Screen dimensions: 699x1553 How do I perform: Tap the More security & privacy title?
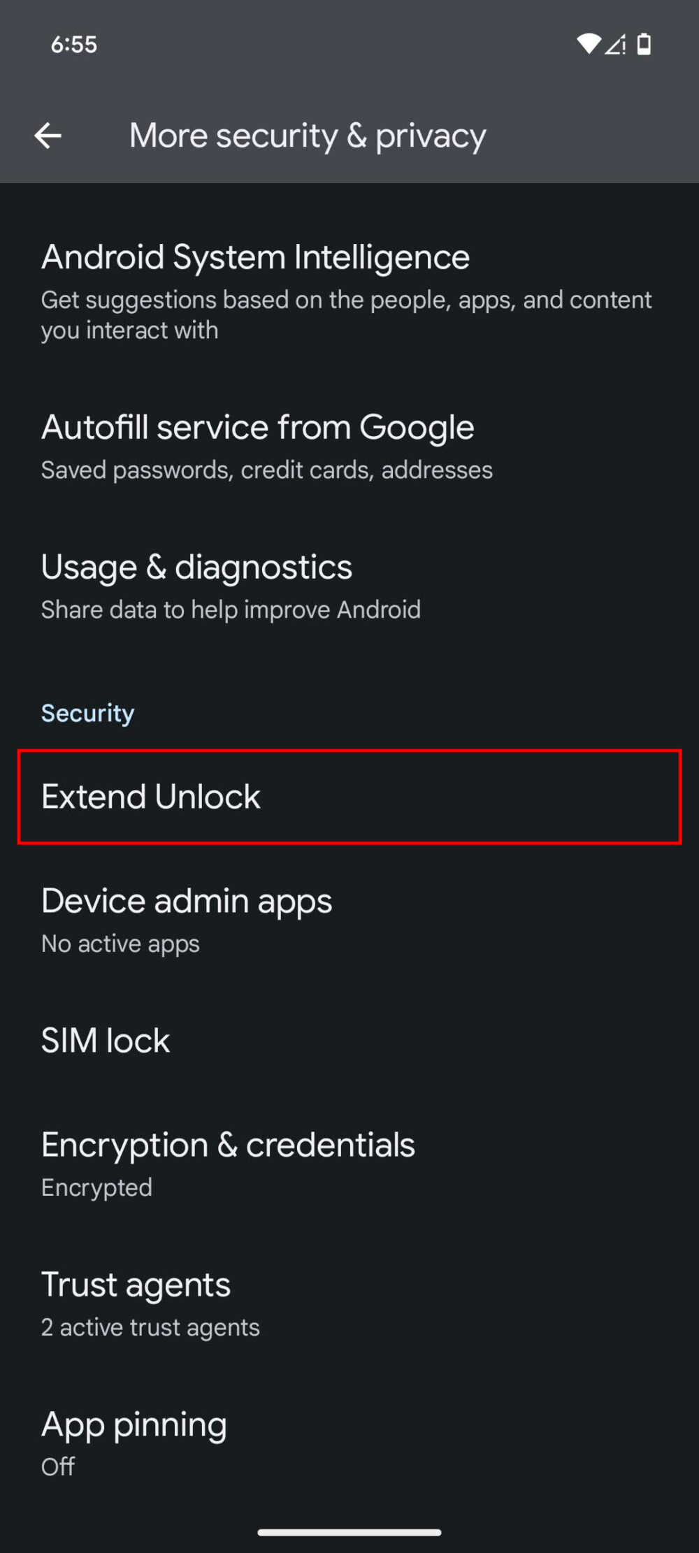[x=308, y=136]
